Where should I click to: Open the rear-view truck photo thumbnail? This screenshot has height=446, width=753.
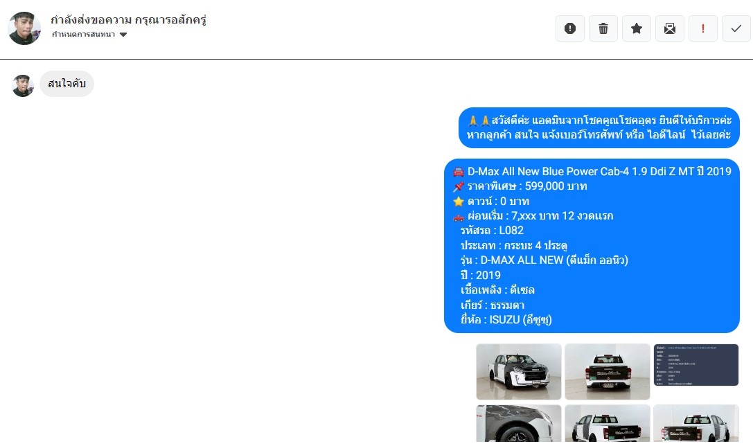pos(608,372)
